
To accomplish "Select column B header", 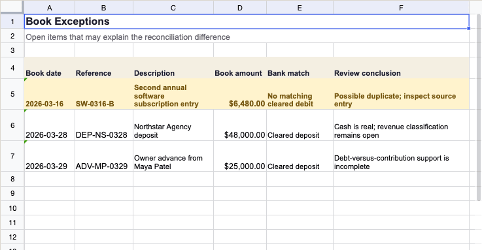I will pyautogui.click(x=104, y=8).
